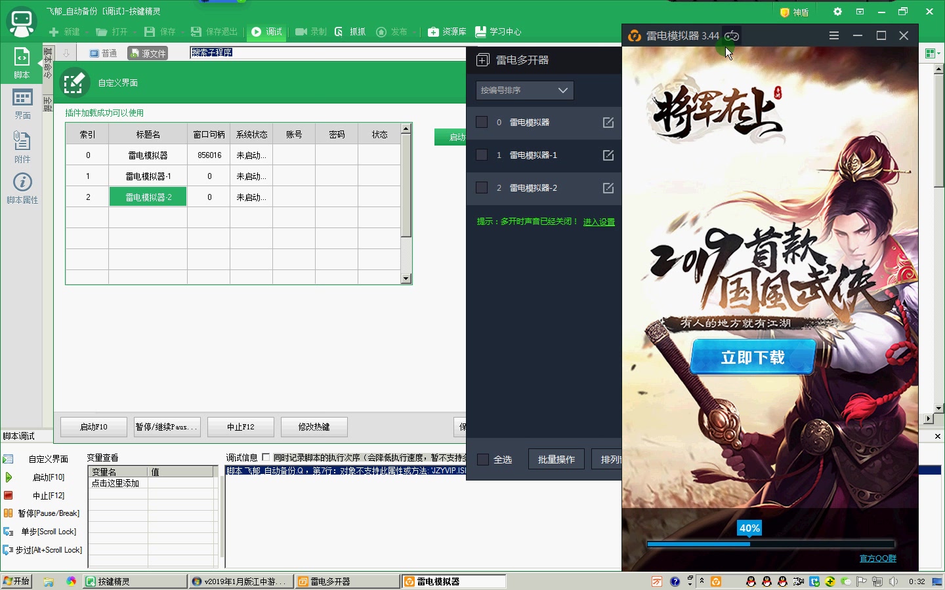The width and height of the screenshot is (945, 590).
Task: Click the down arrow beside 普通 tab
Action: tap(66, 53)
